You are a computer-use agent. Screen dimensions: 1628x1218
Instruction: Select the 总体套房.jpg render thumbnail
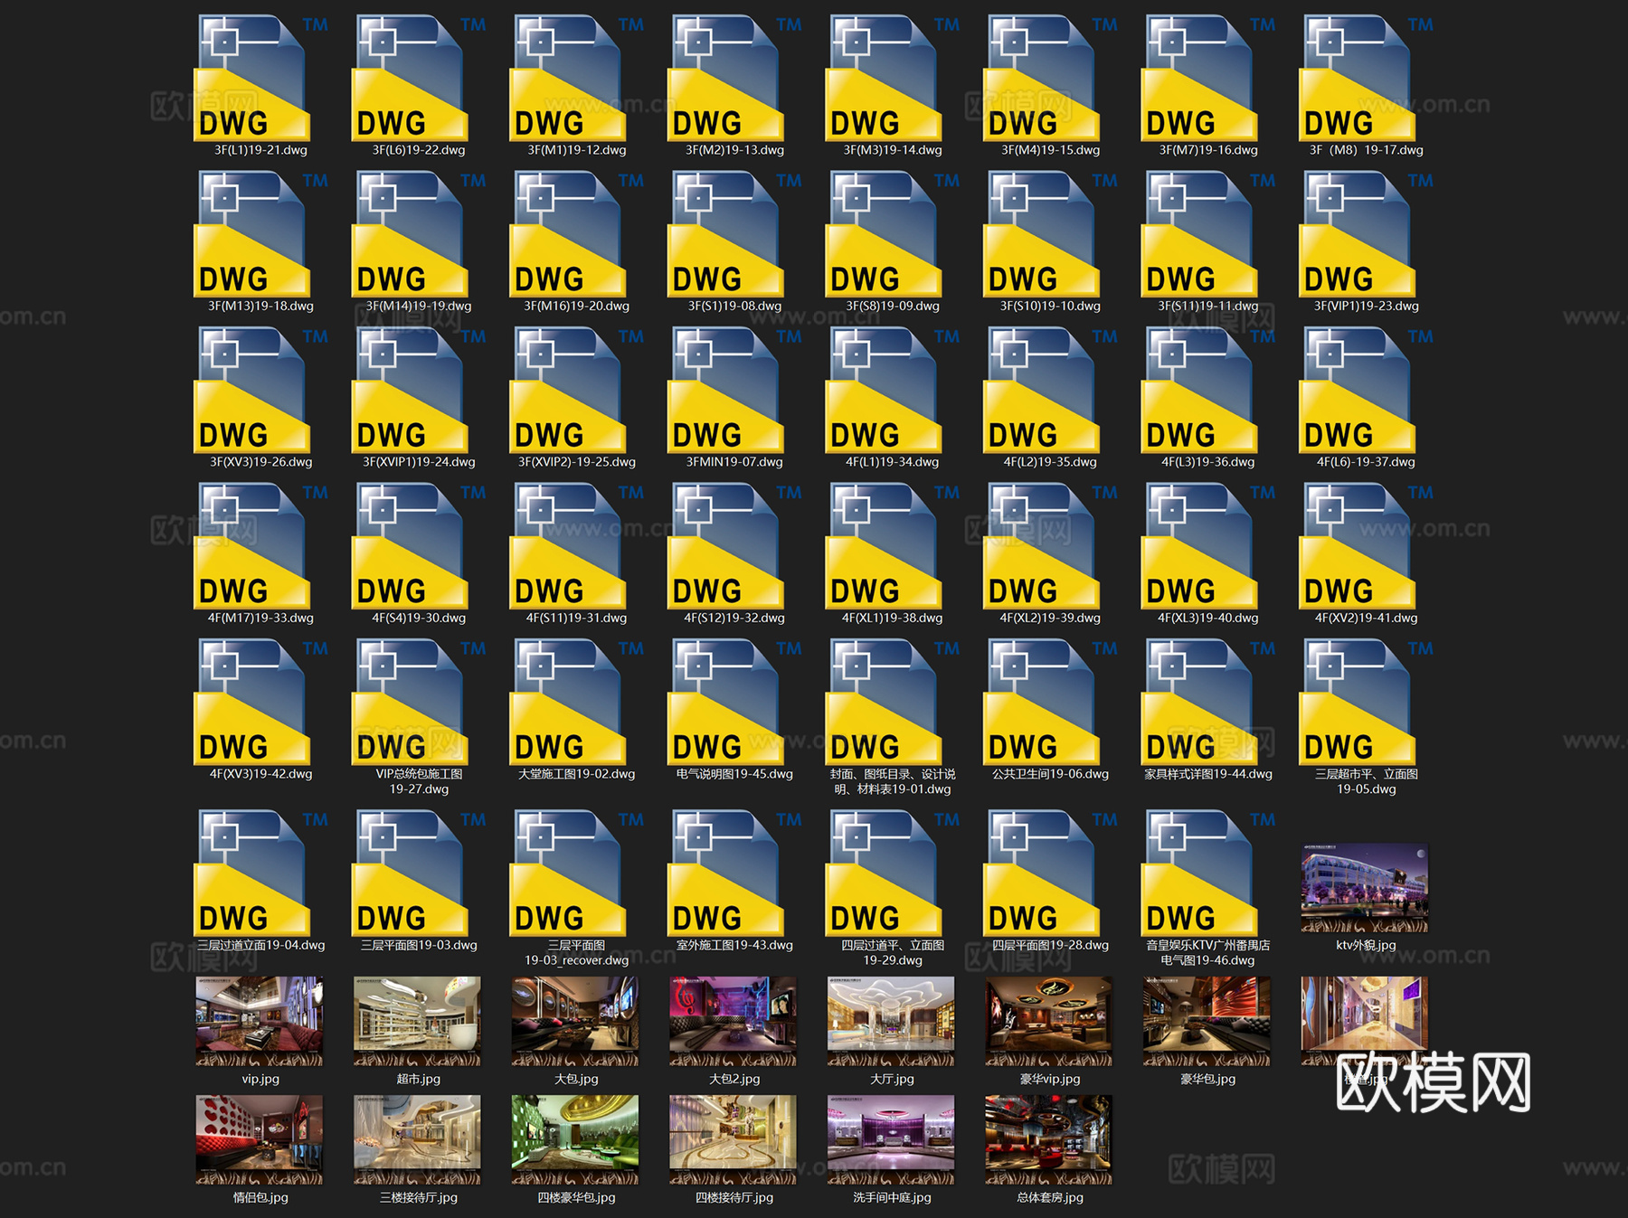[1048, 1140]
